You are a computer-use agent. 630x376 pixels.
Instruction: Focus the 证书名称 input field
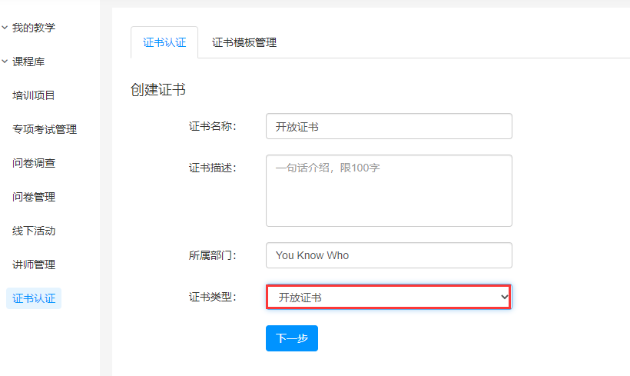[x=389, y=126]
